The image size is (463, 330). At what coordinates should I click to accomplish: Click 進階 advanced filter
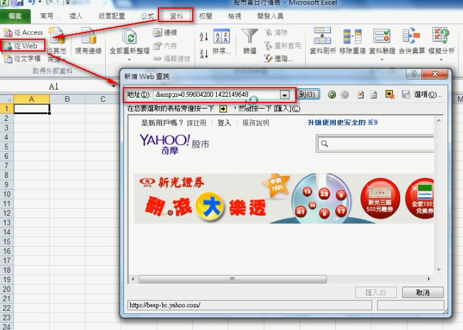(x=278, y=58)
